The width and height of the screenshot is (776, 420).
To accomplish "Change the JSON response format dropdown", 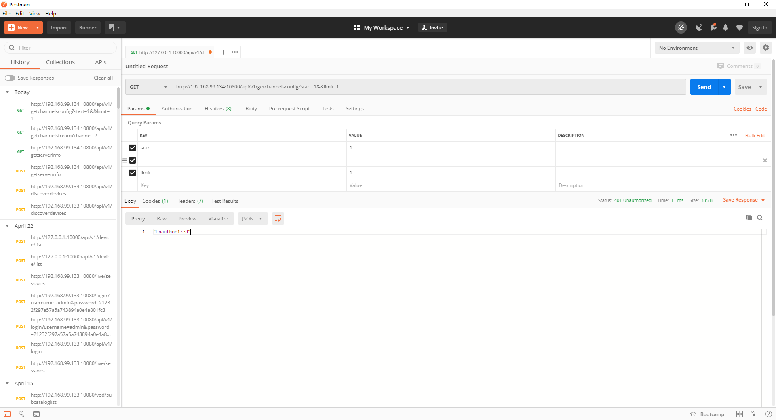I will [253, 218].
